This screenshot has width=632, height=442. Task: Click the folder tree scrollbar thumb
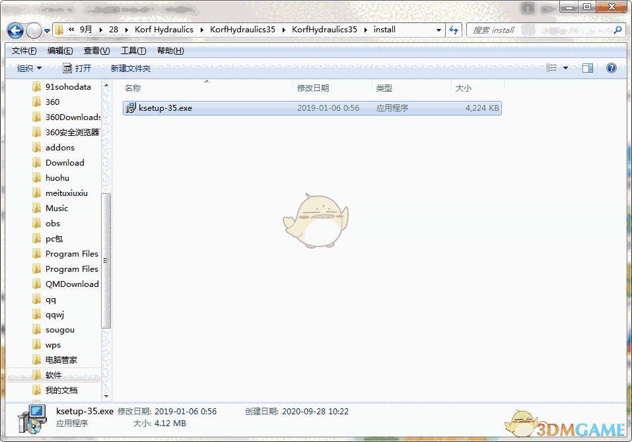coord(106,261)
